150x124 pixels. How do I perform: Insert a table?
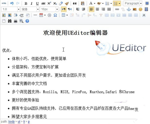point(63,15)
